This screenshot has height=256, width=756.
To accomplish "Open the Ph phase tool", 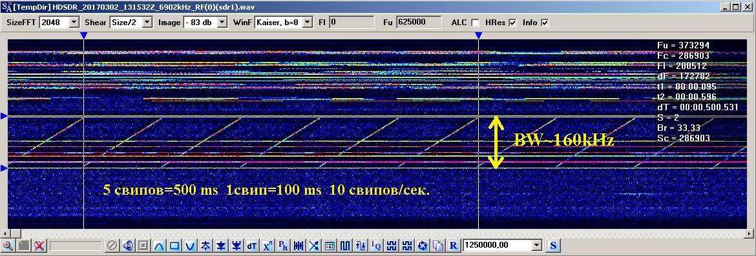I will (x=283, y=246).
